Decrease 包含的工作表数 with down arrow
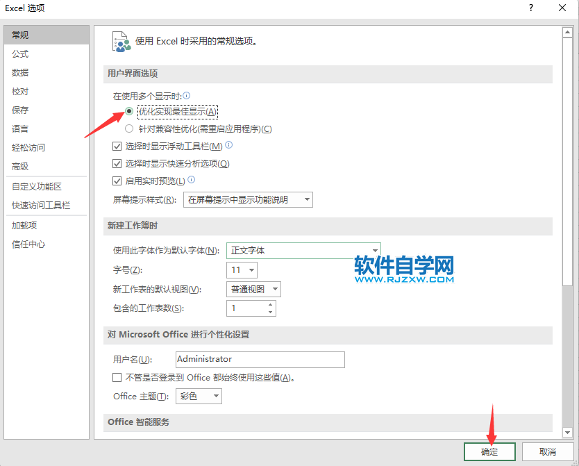Viewport: 579px width, 466px height. pos(271,312)
